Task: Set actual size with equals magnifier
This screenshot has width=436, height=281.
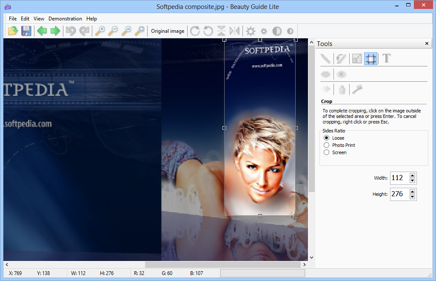Action: coord(126,31)
